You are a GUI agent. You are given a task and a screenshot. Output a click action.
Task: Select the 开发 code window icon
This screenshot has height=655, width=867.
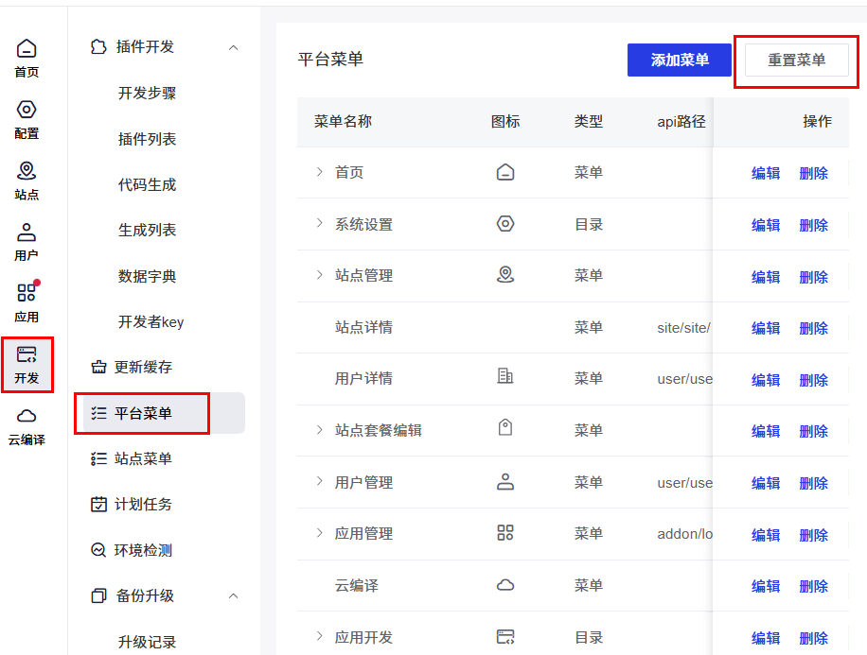27,355
